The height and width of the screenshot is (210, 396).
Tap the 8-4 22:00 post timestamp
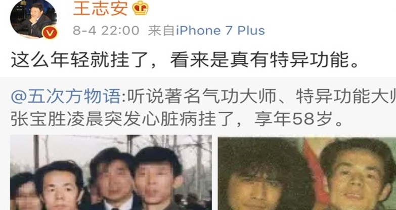pos(106,31)
